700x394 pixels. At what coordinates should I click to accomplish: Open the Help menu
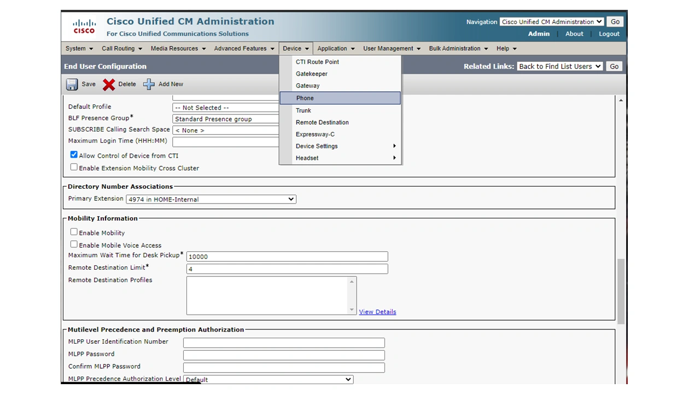(506, 49)
